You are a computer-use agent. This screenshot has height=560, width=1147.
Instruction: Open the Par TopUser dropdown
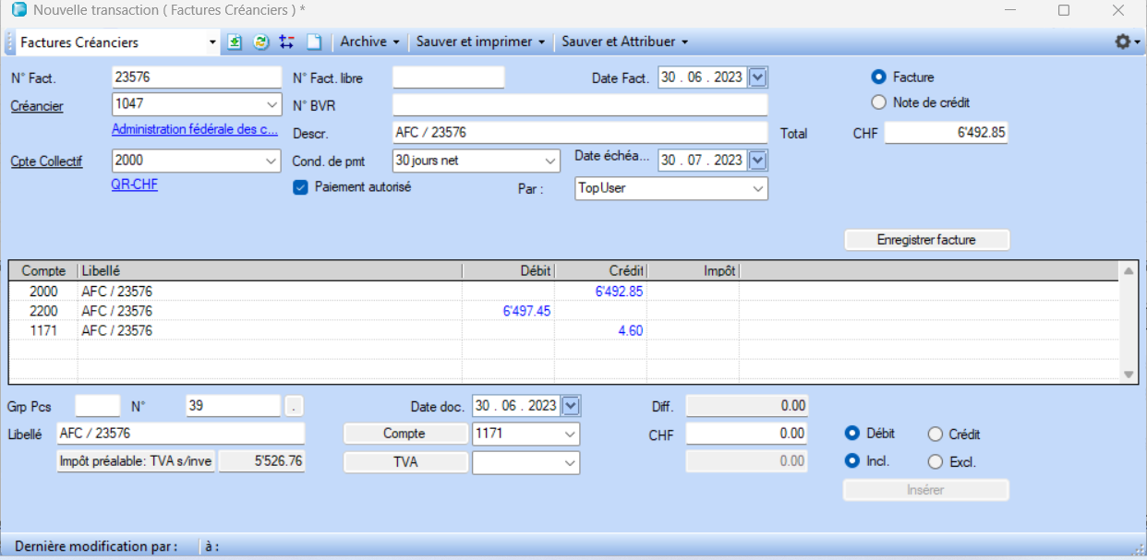click(757, 188)
